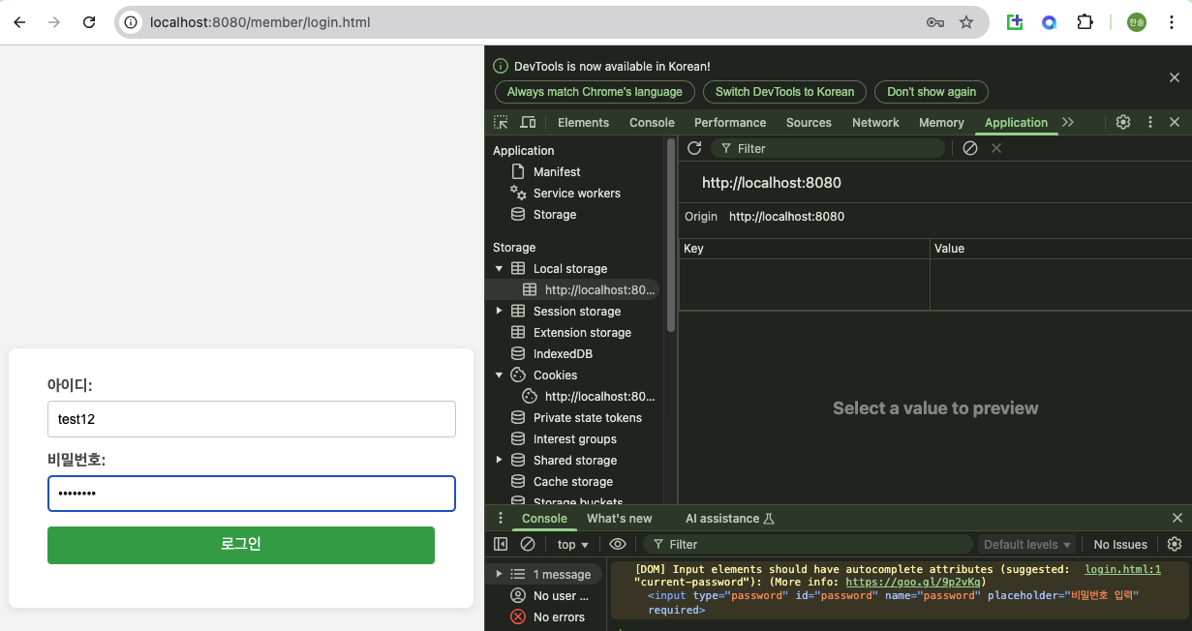1192x631 pixels.
Task: Open the green profile avatar
Action: (x=1137, y=22)
